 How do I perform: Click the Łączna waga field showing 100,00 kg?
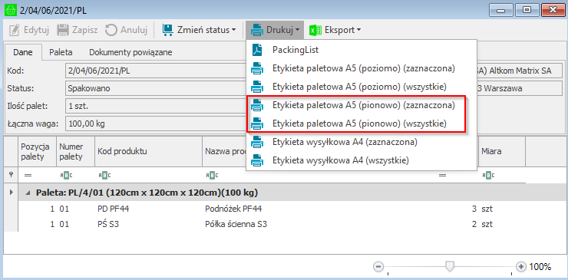[x=155, y=124]
